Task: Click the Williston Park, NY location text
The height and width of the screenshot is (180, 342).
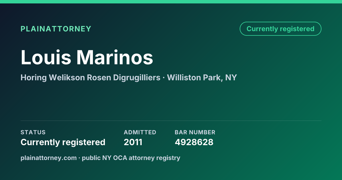Action: pos(202,77)
